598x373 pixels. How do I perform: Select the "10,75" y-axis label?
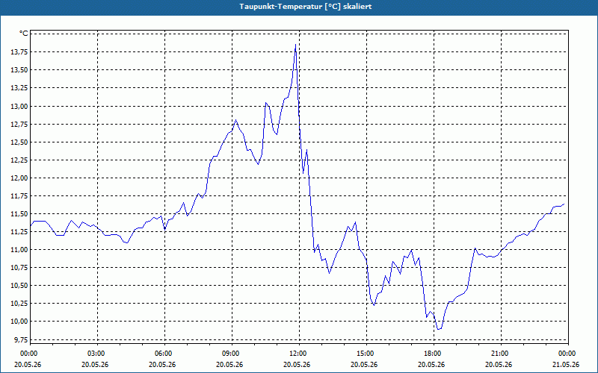click(x=19, y=267)
